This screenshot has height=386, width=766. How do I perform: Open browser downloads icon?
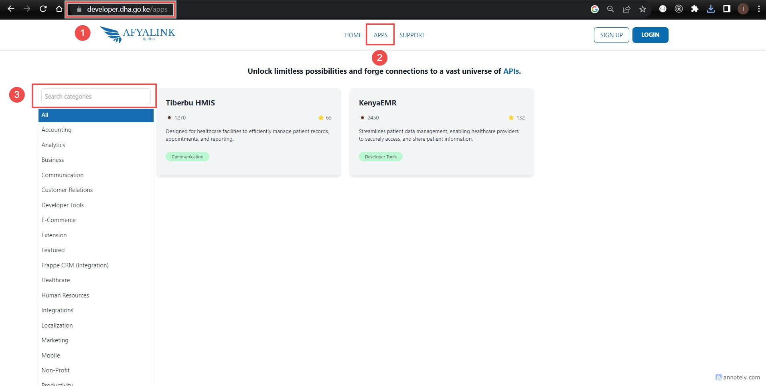711,9
